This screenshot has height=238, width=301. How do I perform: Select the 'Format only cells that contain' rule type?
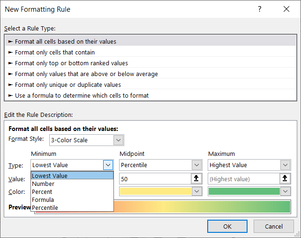tap(55, 52)
